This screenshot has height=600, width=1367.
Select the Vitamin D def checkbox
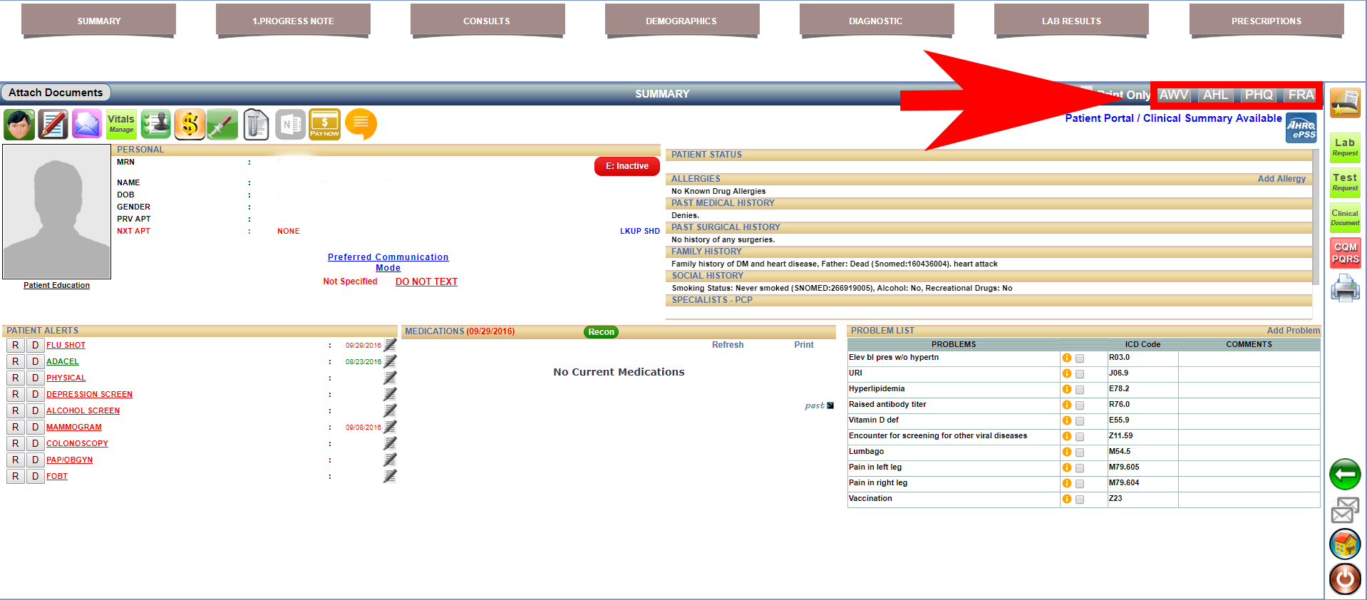(x=1080, y=421)
